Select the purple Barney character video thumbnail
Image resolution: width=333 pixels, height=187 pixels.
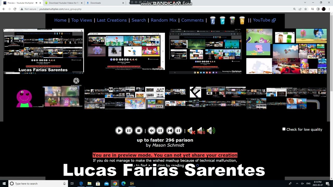click(24, 98)
